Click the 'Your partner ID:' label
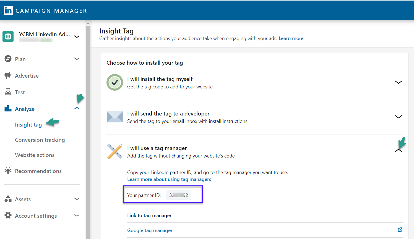Viewport: 414px width, 239px height. point(144,195)
